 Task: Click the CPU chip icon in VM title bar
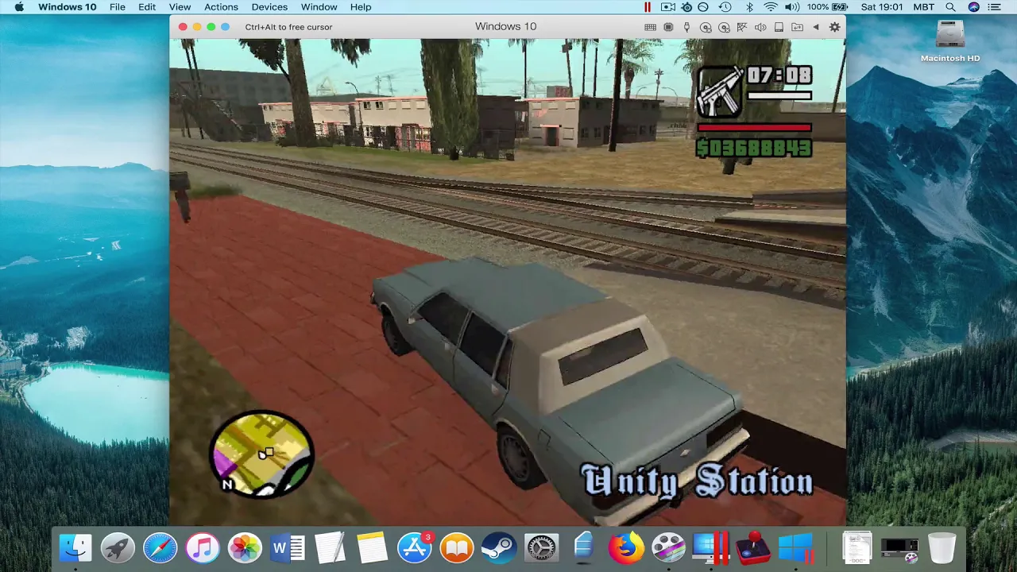pos(668,27)
